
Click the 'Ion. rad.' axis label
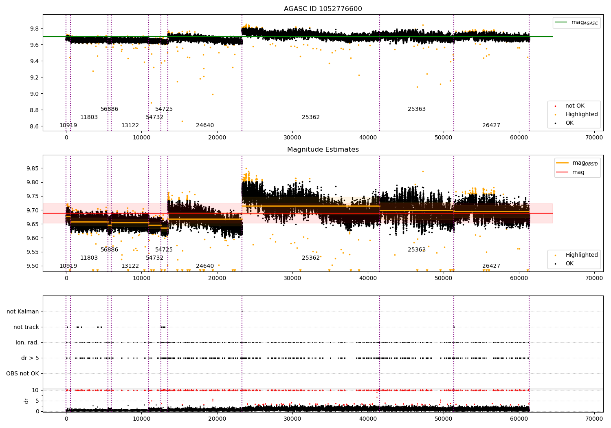click(x=27, y=342)
